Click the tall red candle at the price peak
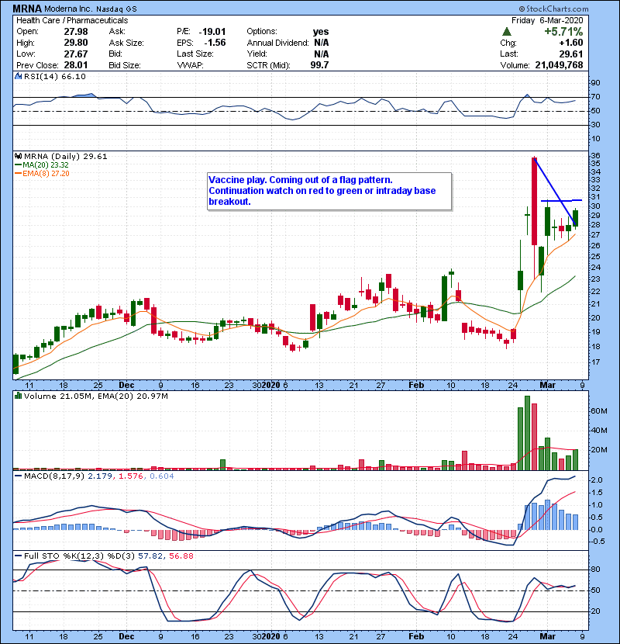This screenshot has width=620, height=644. (534, 201)
